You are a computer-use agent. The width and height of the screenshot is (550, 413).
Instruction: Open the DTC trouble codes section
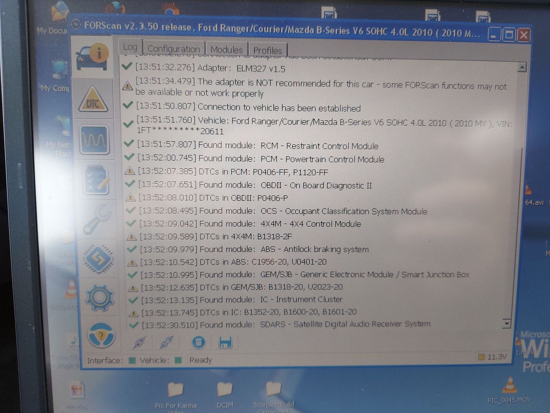[x=94, y=99]
